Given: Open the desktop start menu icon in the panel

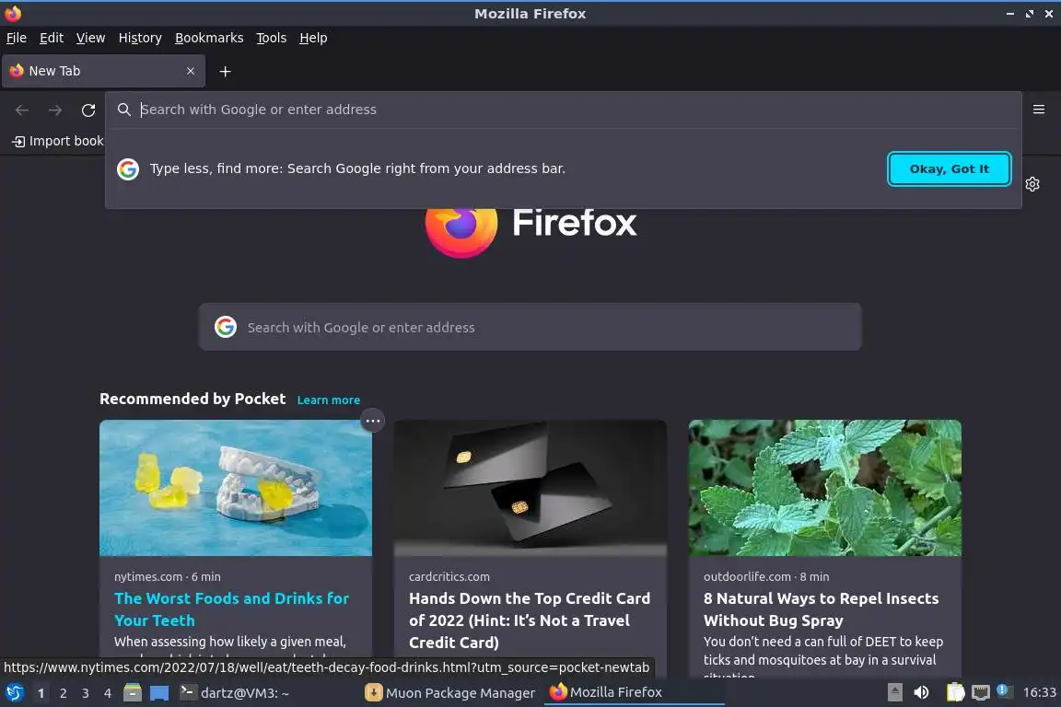Looking at the screenshot, I should 14,693.
